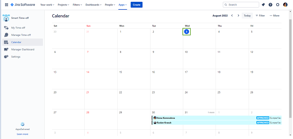293x139 pixels.
Task: Open the user profile avatar
Action: coord(285,5)
